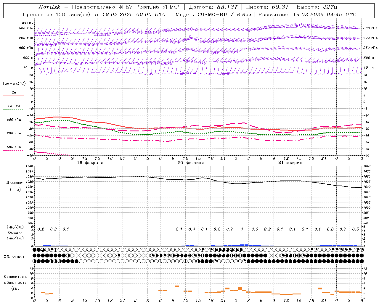The width and height of the screenshot is (379, 303).
Task: Click the Давление panel label
Action: click(x=15, y=183)
